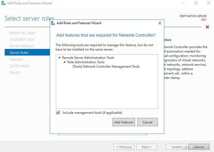The image size is (214, 152).
Task: Close the inner dialog with X
Action: 160,23
